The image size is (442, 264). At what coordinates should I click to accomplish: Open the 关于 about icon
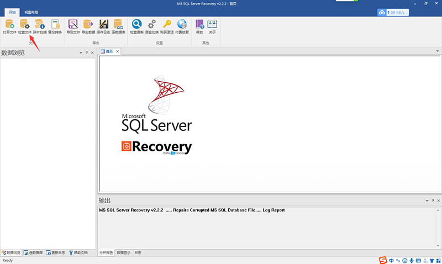(x=212, y=27)
